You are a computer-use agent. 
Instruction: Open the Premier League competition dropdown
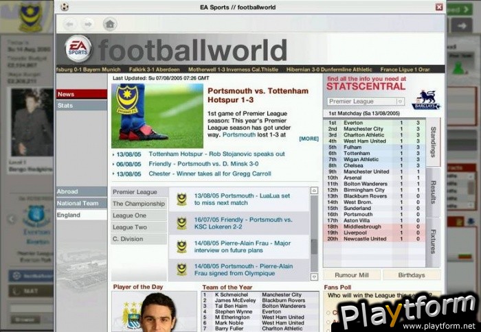(x=366, y=102)
